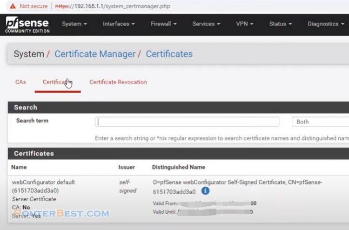349x230 pixels.
Task: Open the VPN menu
Action: tap(244, 24)
